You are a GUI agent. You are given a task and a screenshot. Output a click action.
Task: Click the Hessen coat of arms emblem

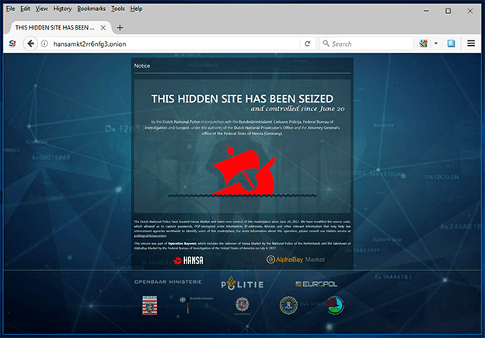coord(150,305)
